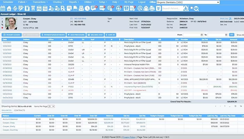Click My Page in the menu bar
This screenshot has height=139, width=244.
click(129, 2)
